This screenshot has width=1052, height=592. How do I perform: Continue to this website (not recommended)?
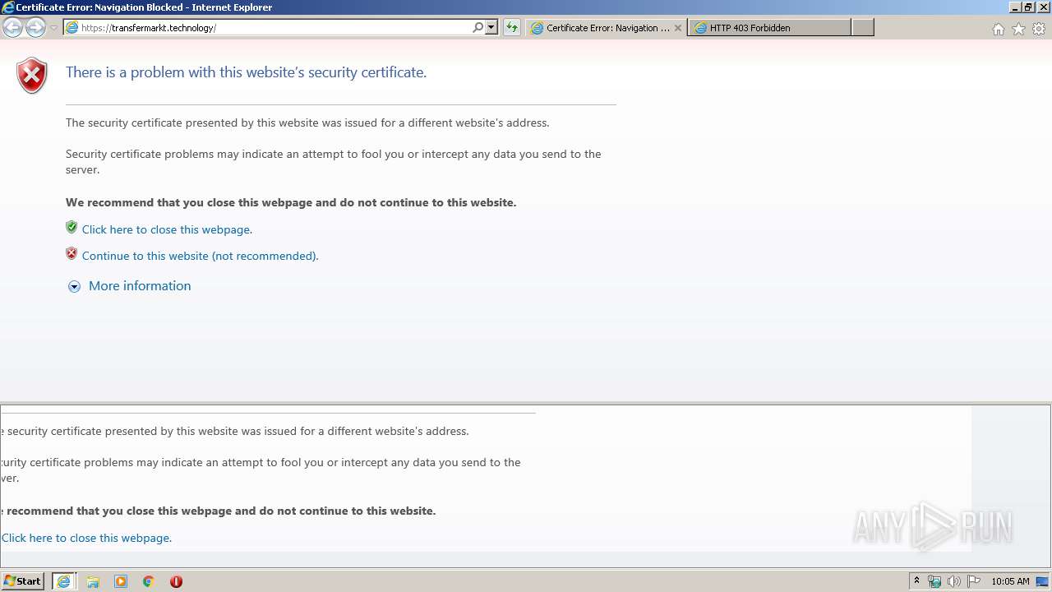click(x=200, y=256)
